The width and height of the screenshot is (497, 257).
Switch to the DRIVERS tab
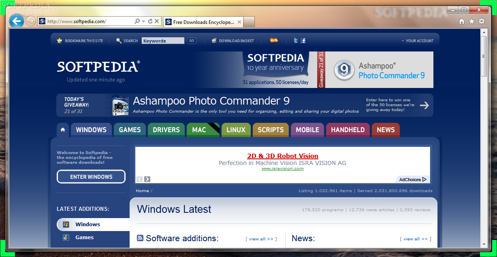(166, 130)
